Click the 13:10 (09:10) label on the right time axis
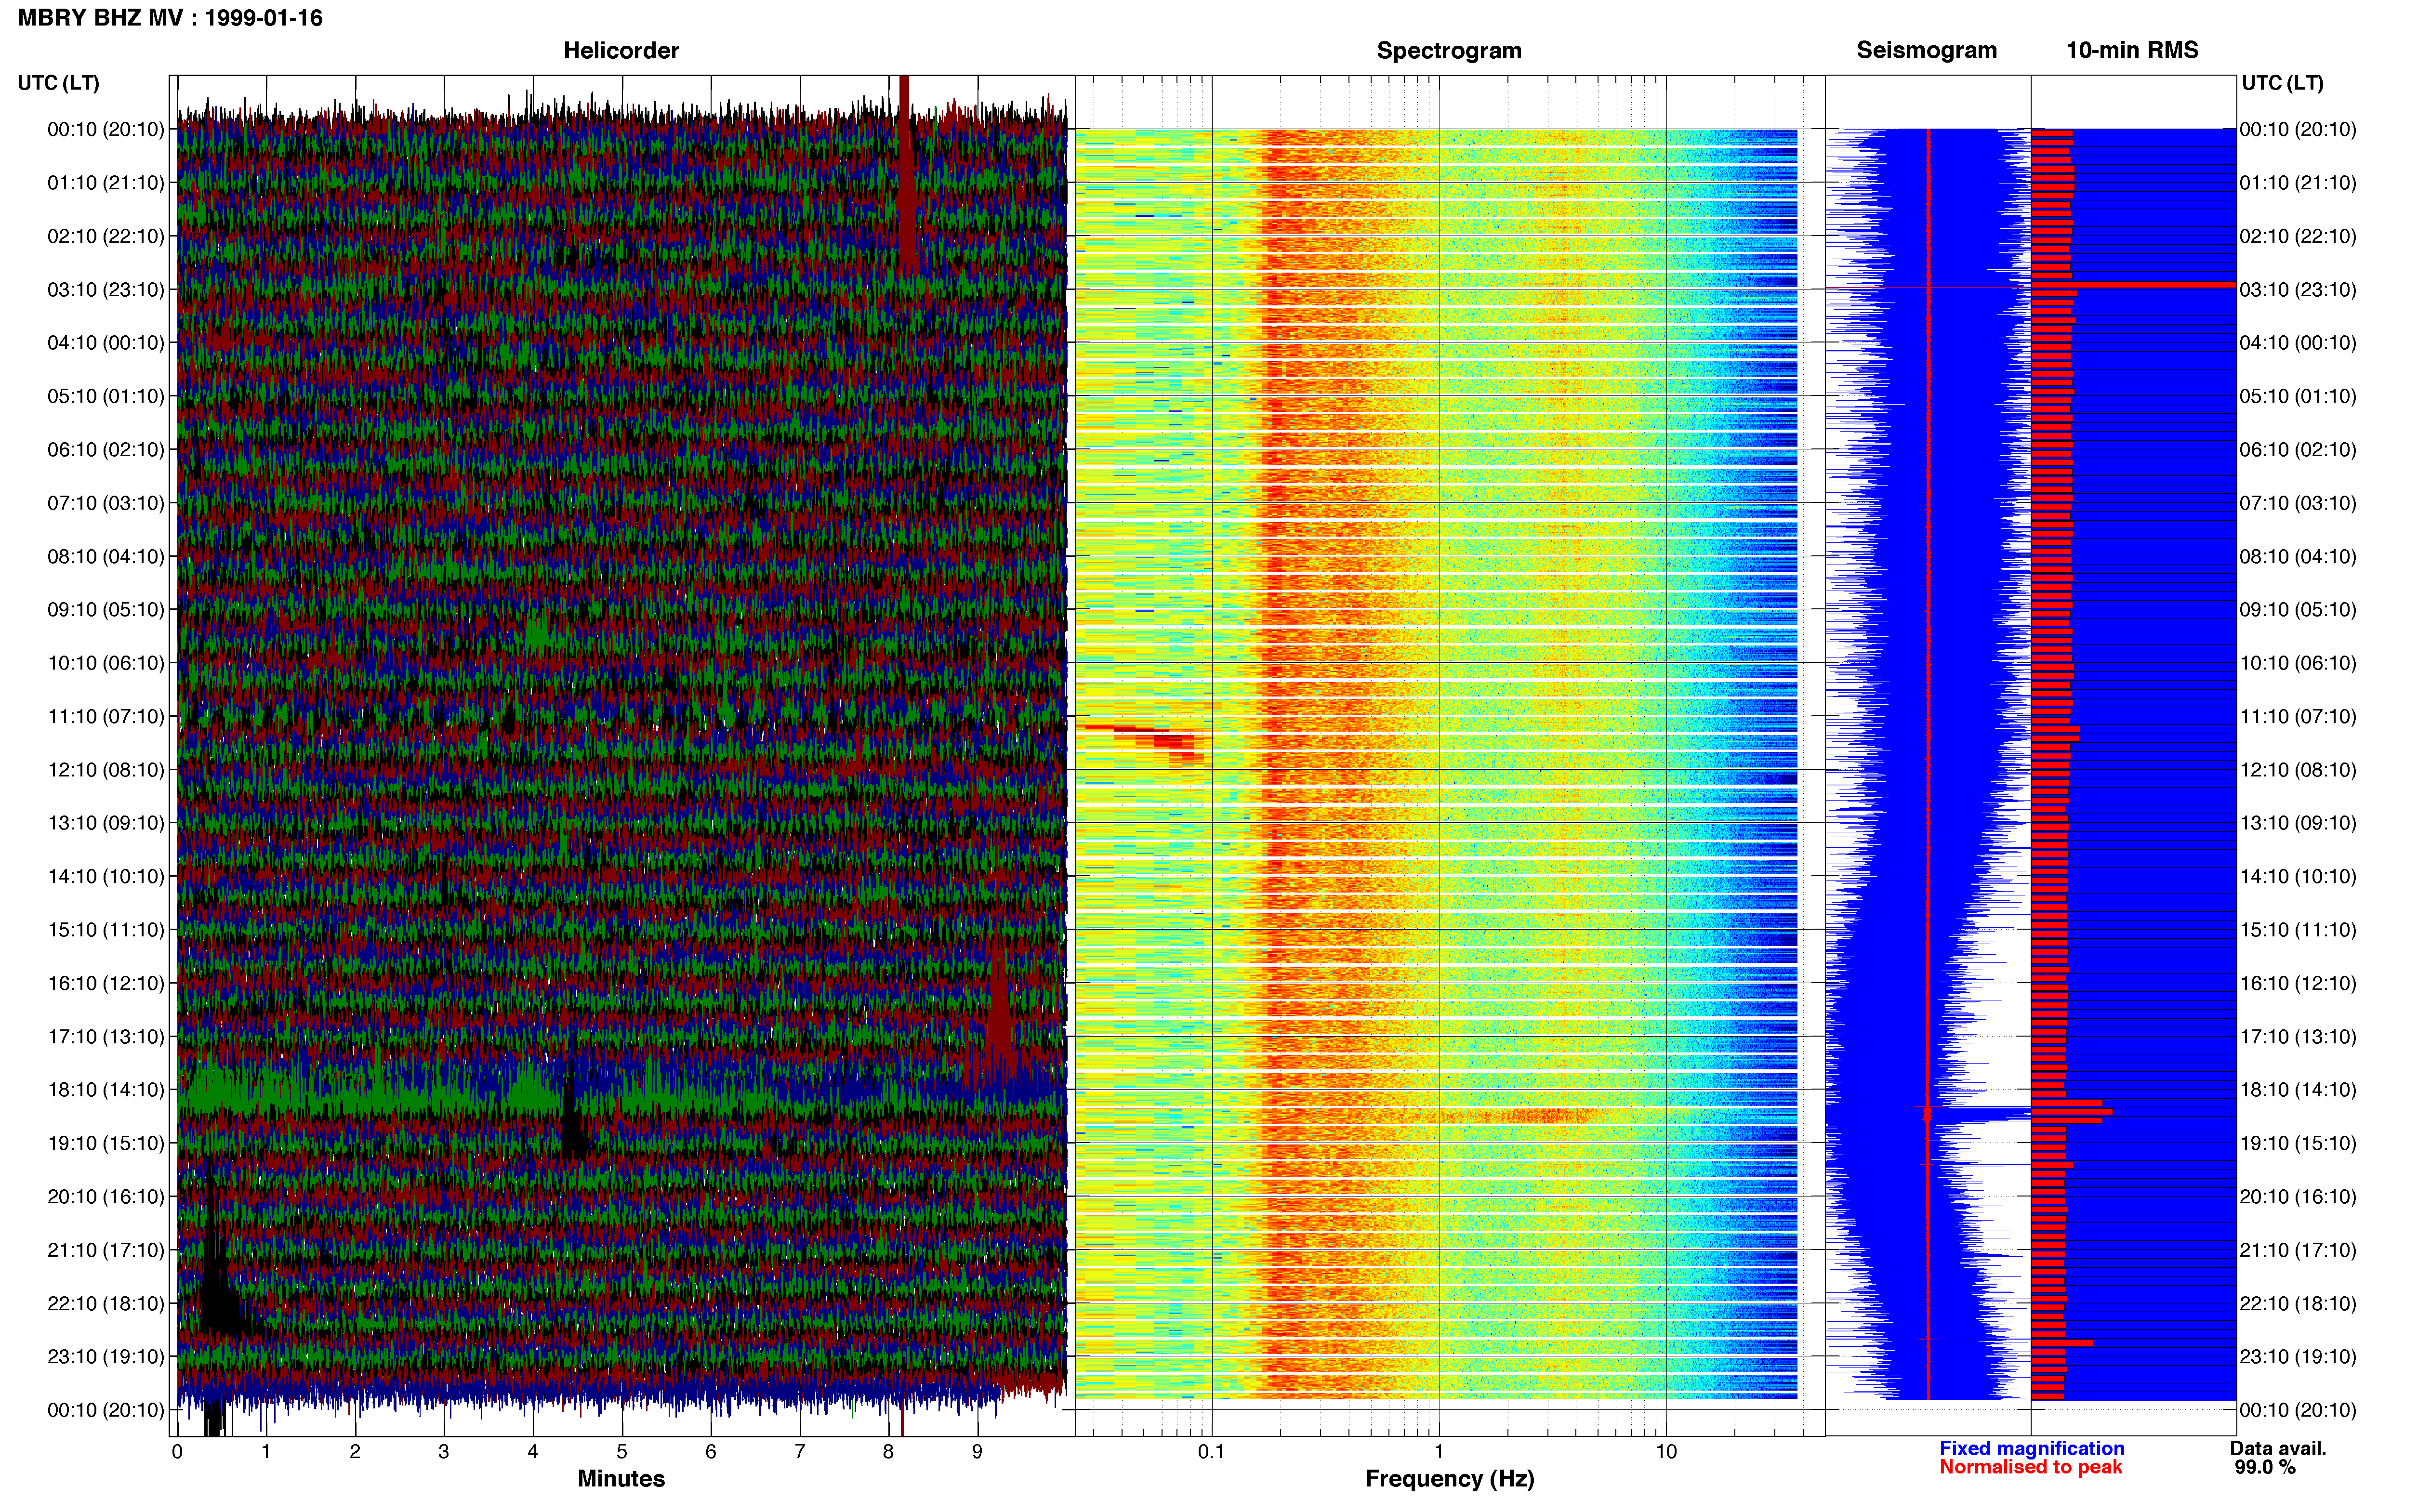 [2298, 823]
